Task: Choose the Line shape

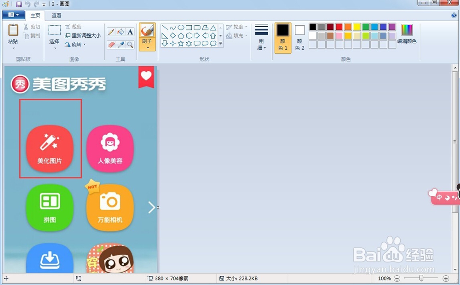Action: 165,28
